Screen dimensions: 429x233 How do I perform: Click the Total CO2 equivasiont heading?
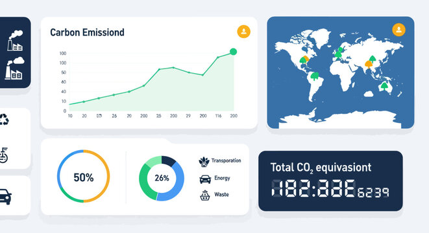[x=321, y=168]
